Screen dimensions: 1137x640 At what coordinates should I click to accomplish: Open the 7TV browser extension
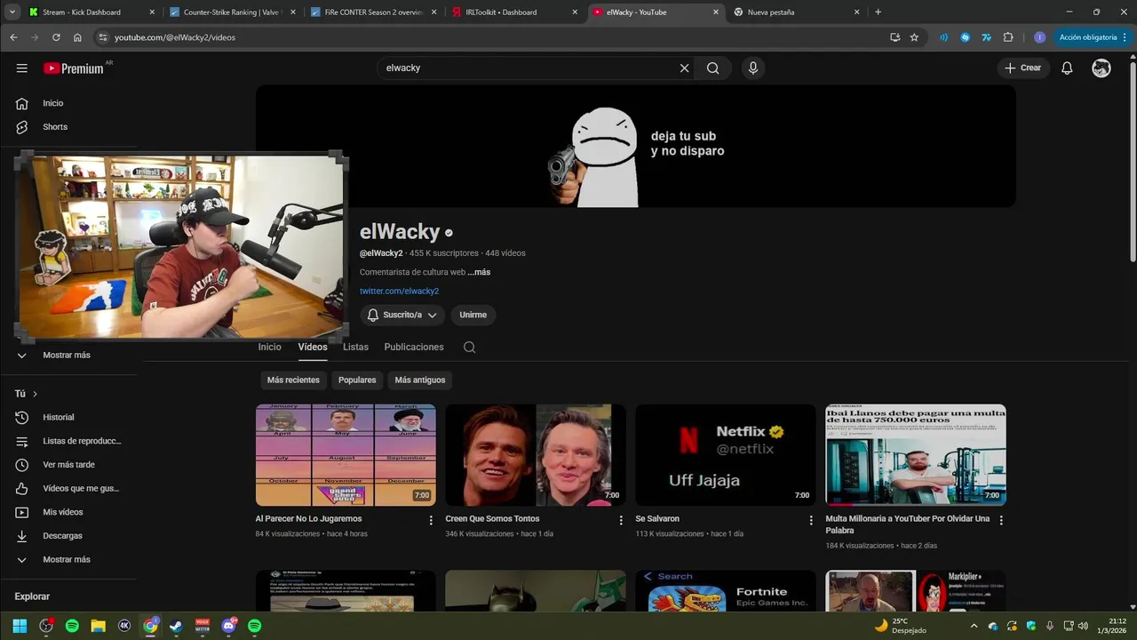[x=986, y=37]
